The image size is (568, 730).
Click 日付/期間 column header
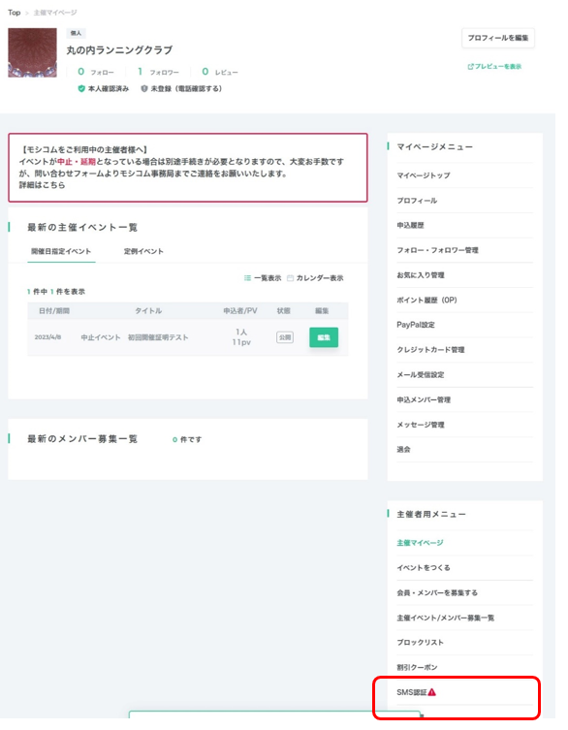[54, 311]
